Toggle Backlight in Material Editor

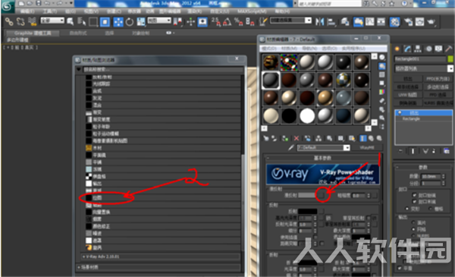pos(382,66)
